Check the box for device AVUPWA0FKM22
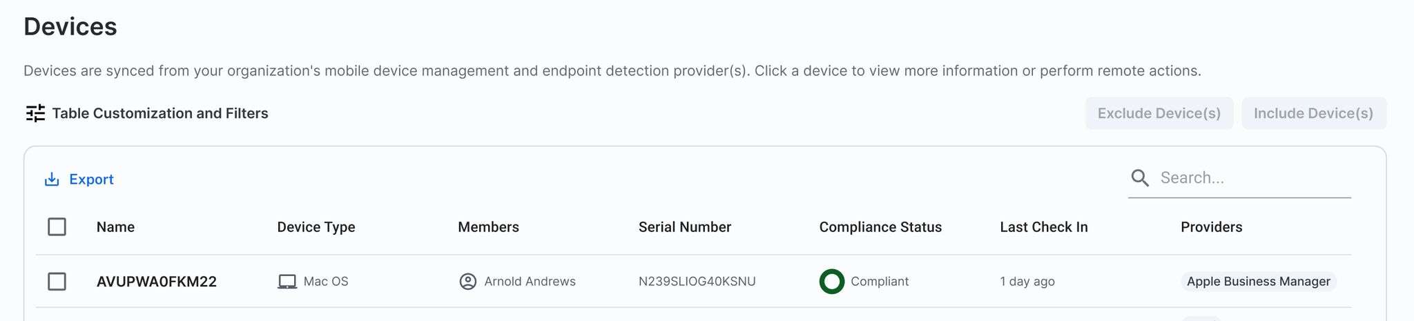Screen dimensions: 1414x321 (x=57, y=282)
